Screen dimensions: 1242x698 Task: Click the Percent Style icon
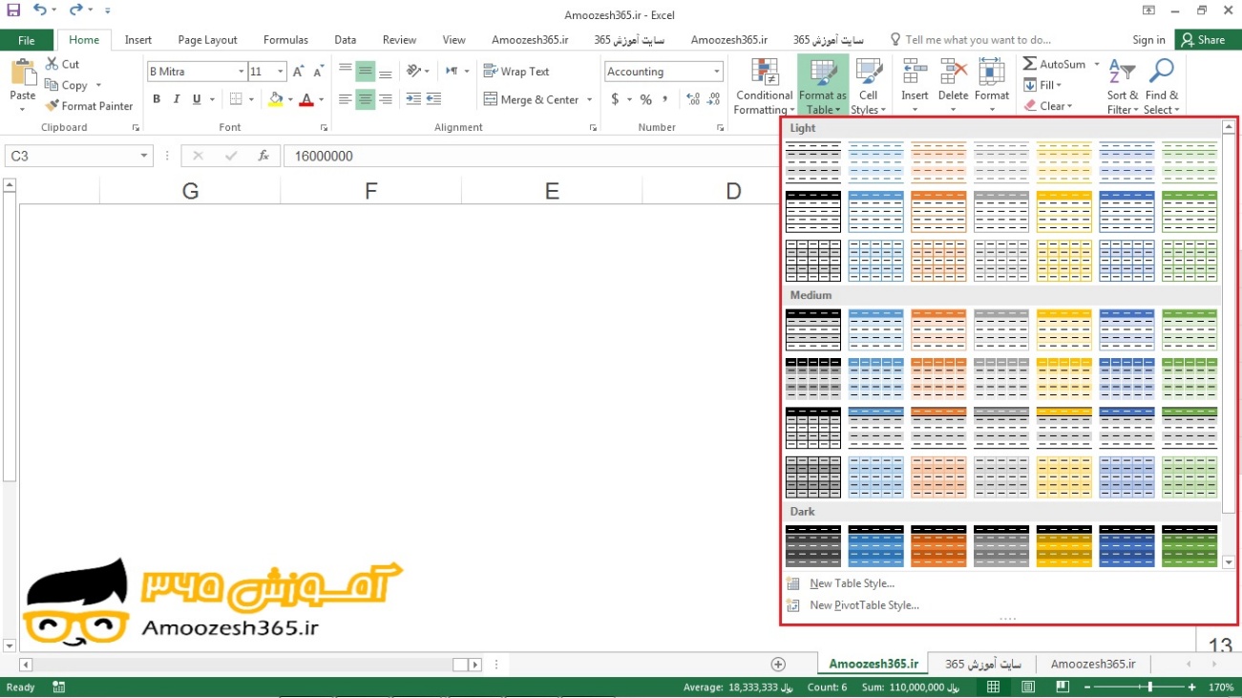[x=646, y=99]
